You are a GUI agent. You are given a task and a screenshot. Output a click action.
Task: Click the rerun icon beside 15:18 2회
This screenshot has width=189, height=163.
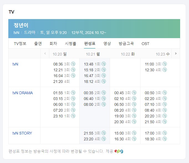tap(104, 70)
